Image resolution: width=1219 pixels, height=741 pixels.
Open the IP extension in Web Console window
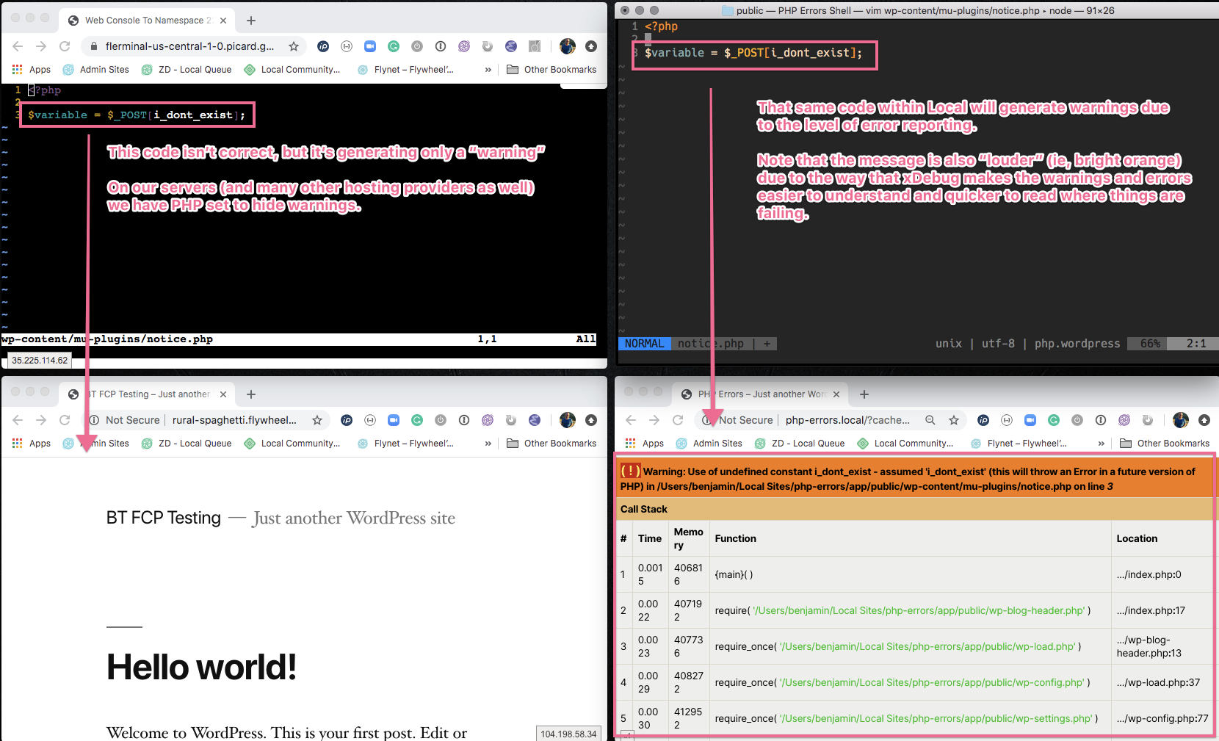(323, 46)
